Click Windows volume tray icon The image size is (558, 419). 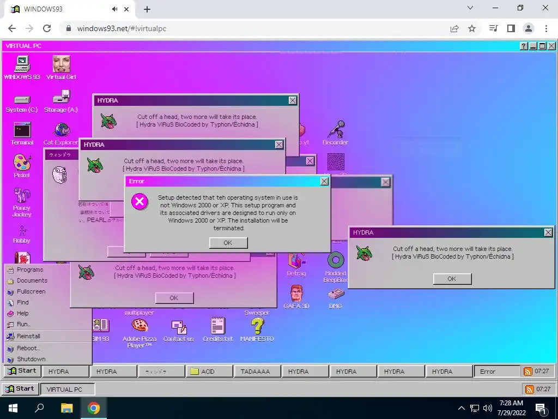488,408
